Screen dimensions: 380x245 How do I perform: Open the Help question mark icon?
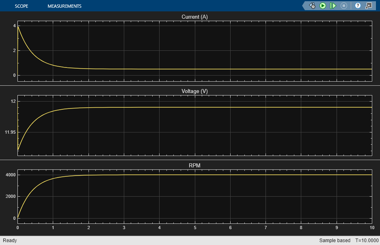[358, 6]
